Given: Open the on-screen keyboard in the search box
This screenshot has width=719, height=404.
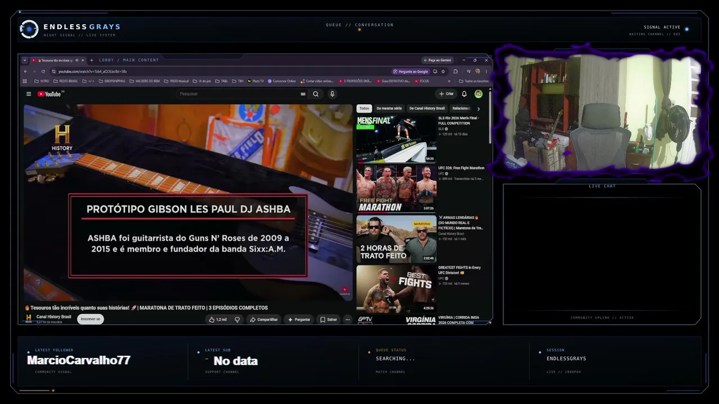Looking at the screenshot, I should point(303,94).
